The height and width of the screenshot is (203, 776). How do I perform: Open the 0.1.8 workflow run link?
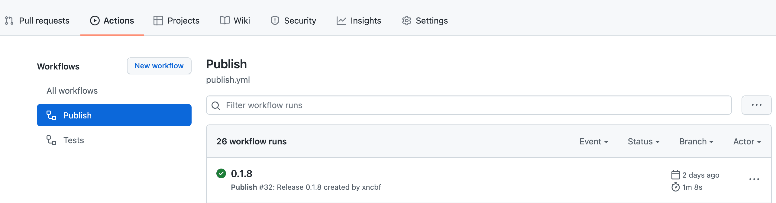click(241, 174)
